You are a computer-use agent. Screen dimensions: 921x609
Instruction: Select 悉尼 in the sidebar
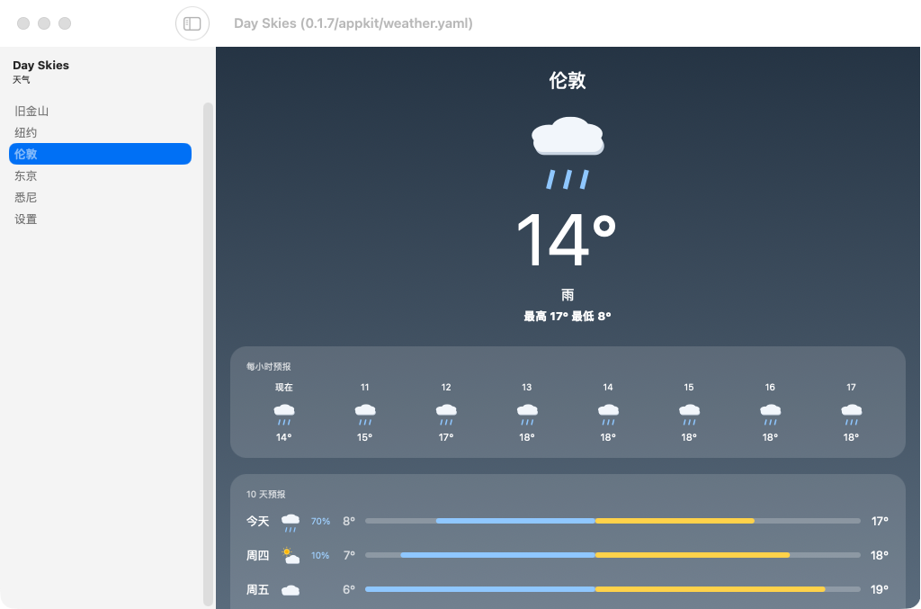coord(100,197)
